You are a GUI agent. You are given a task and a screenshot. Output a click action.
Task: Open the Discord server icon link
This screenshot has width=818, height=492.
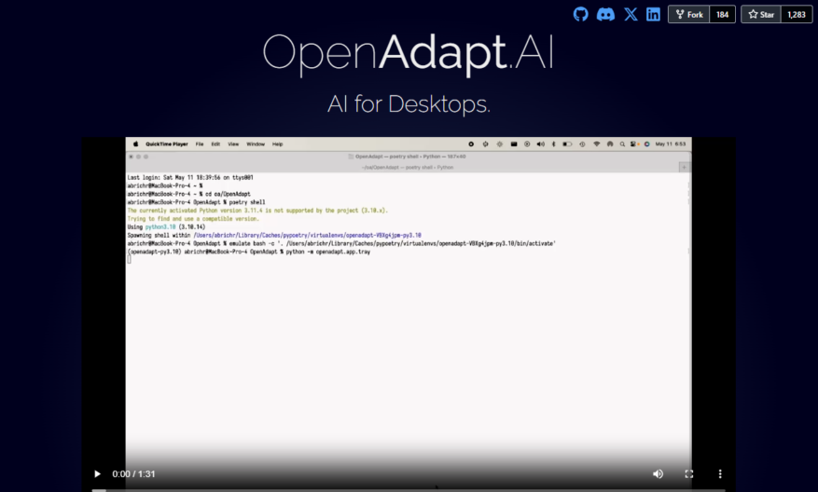coord(605,14)
